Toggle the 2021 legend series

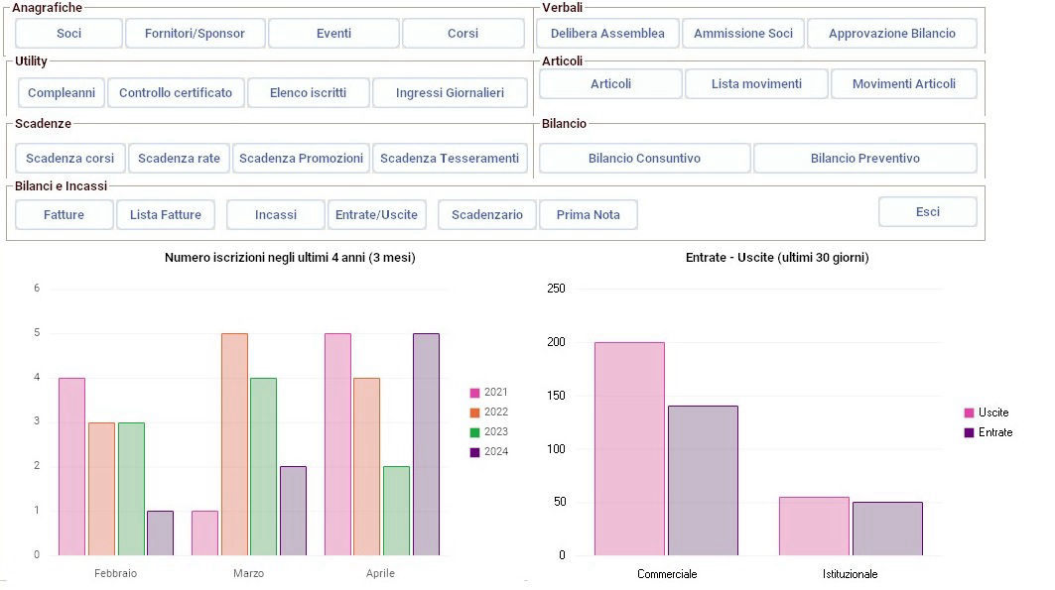pyautogui.click(x=488, y=393)
